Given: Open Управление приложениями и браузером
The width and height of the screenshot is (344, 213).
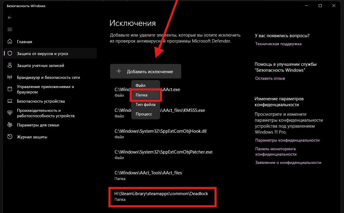Looking at the screenshot, I should [x=50, y=89].
